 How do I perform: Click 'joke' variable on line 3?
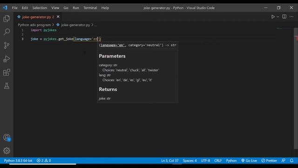pyautogui.click(x=34, y=39)
